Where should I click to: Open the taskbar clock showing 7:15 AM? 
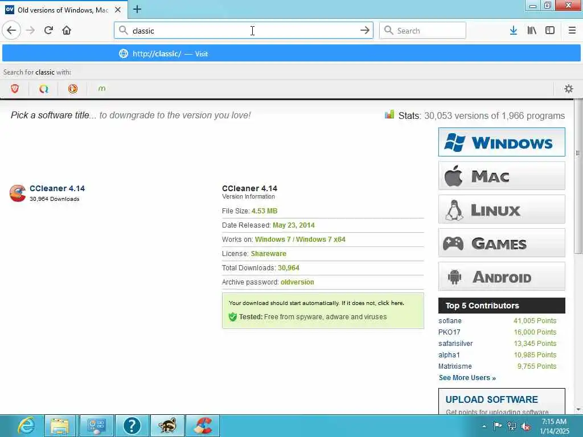pyautogui.click(x=555, y=426)
